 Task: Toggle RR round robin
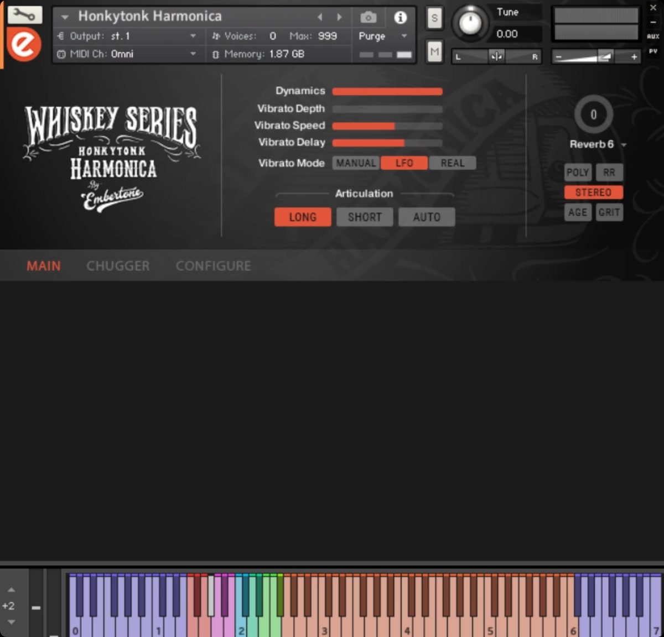609,173
